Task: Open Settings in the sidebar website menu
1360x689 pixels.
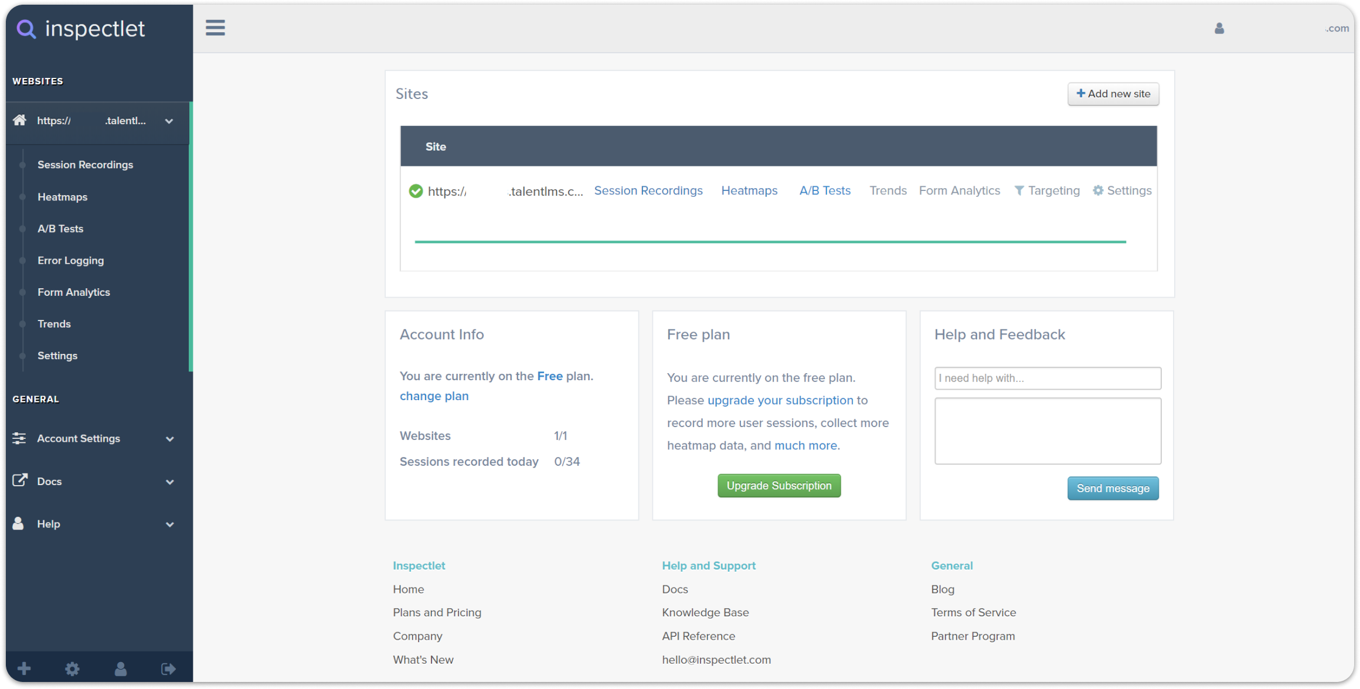Action: [57, 356]
